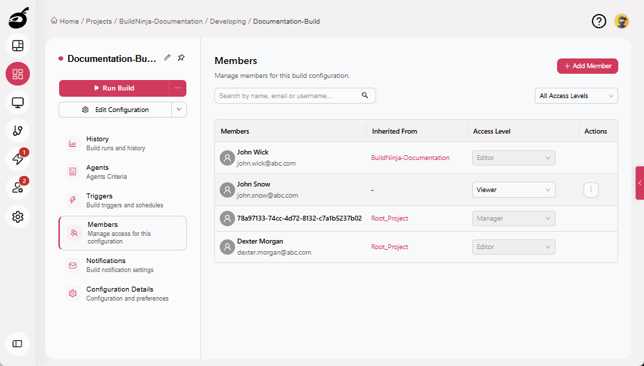The height and width of the screenshot is (366, 644).
Task: Click the Edit Configuration button
Action: point(115,110)
